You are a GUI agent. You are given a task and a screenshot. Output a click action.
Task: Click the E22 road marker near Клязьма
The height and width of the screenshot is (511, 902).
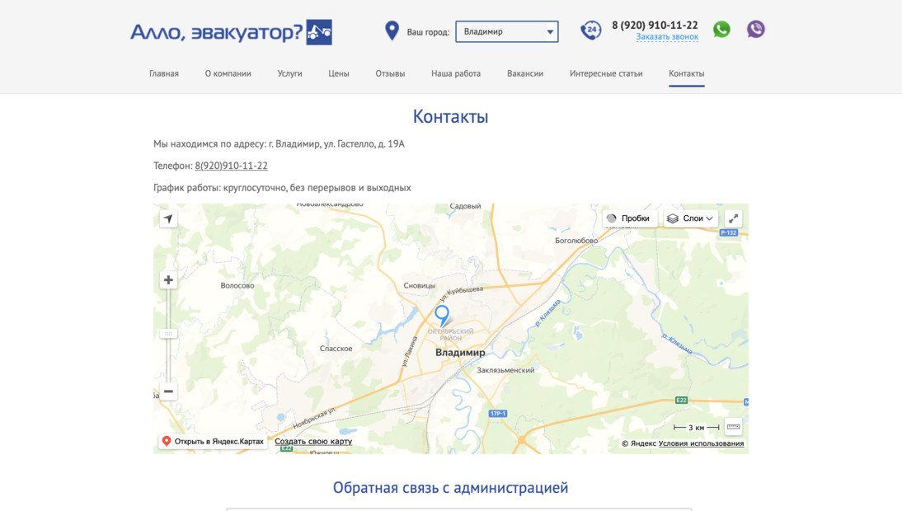(x=681, y=400)
